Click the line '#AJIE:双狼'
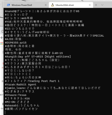Image resolution: width=112 pixels, height=115 pixels. (x=13, y=39)
